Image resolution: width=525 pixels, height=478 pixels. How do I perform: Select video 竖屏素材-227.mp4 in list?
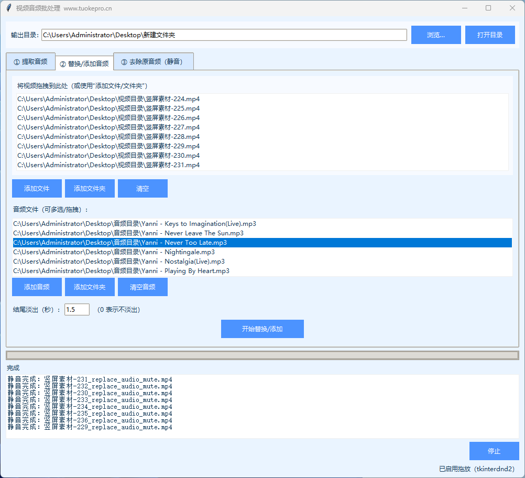tap(108, 127)
